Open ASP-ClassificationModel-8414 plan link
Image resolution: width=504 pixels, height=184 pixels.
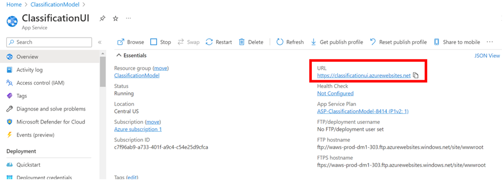coord(363,111)
